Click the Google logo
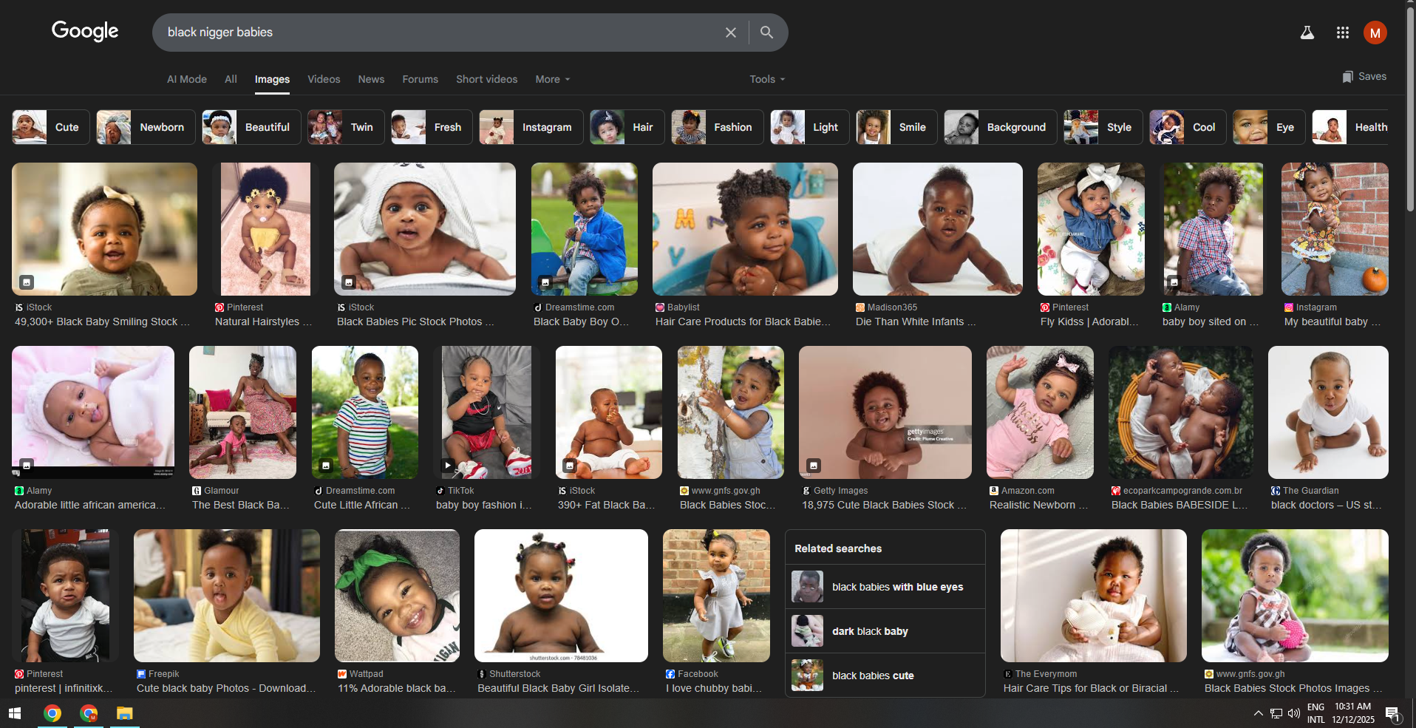Image resolution: width=1416 pixels, height=728 pixels. tap(85, 31)
